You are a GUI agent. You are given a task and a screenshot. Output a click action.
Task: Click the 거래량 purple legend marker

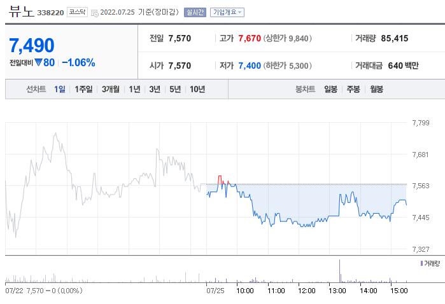tap(421, 263)
